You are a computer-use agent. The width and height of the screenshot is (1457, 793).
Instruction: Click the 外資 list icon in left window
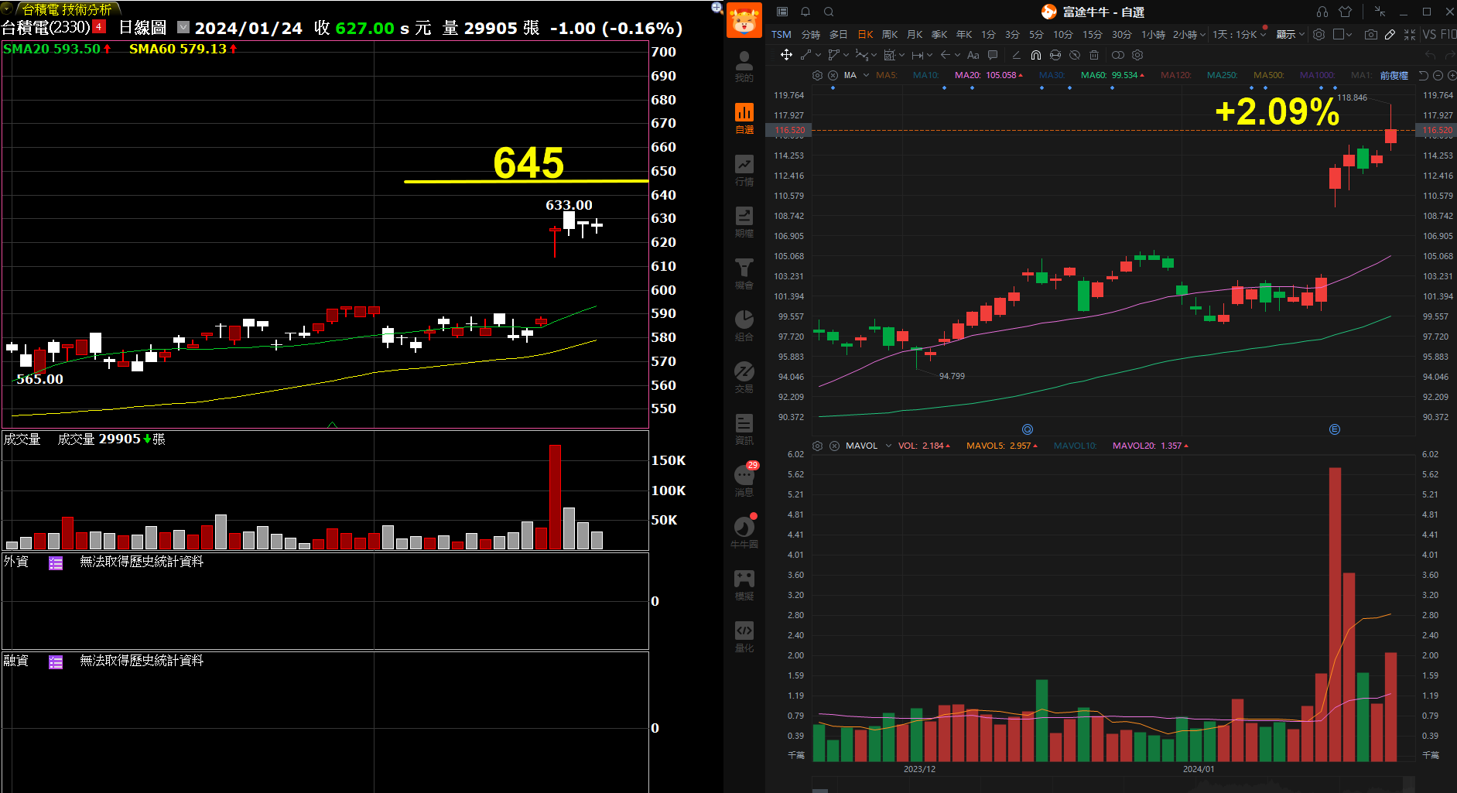56,563
